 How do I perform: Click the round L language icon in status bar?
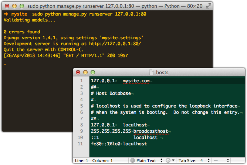pos(132,161)
